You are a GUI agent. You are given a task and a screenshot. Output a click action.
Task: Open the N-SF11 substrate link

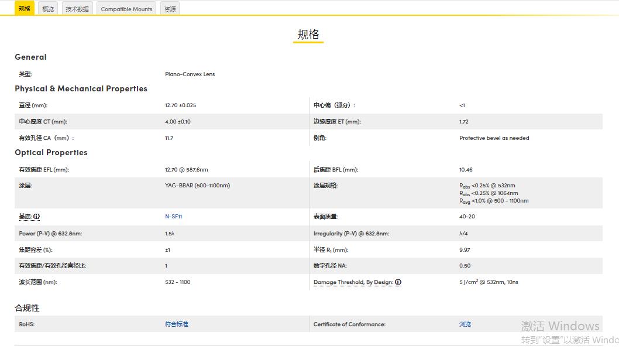coord(173,216)
